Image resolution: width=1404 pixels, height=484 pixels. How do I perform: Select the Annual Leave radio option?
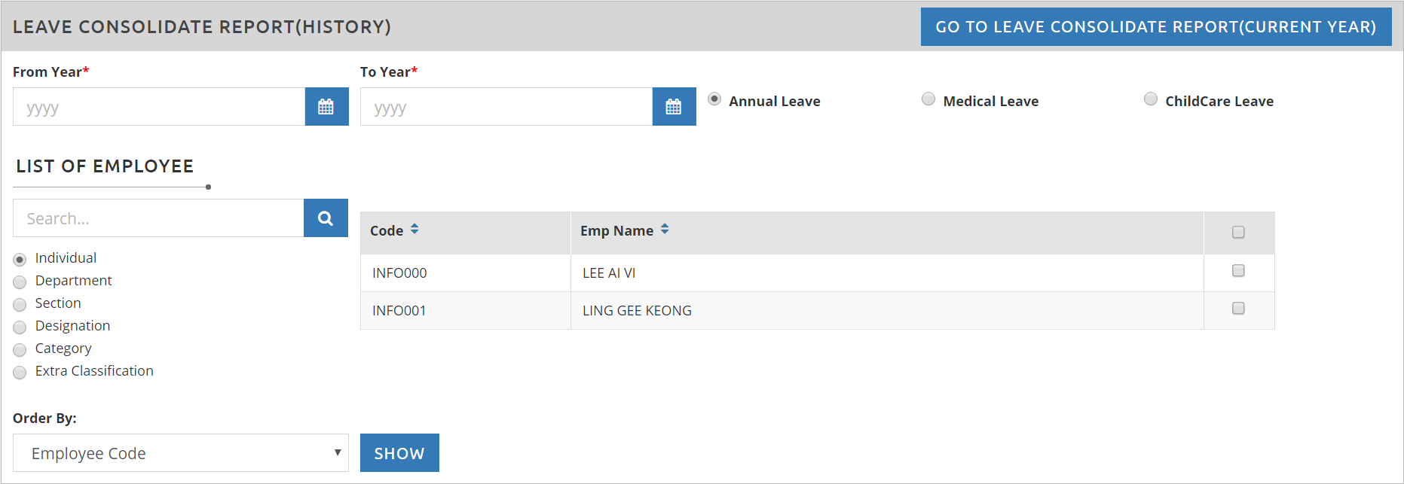(x=714, y=99)
